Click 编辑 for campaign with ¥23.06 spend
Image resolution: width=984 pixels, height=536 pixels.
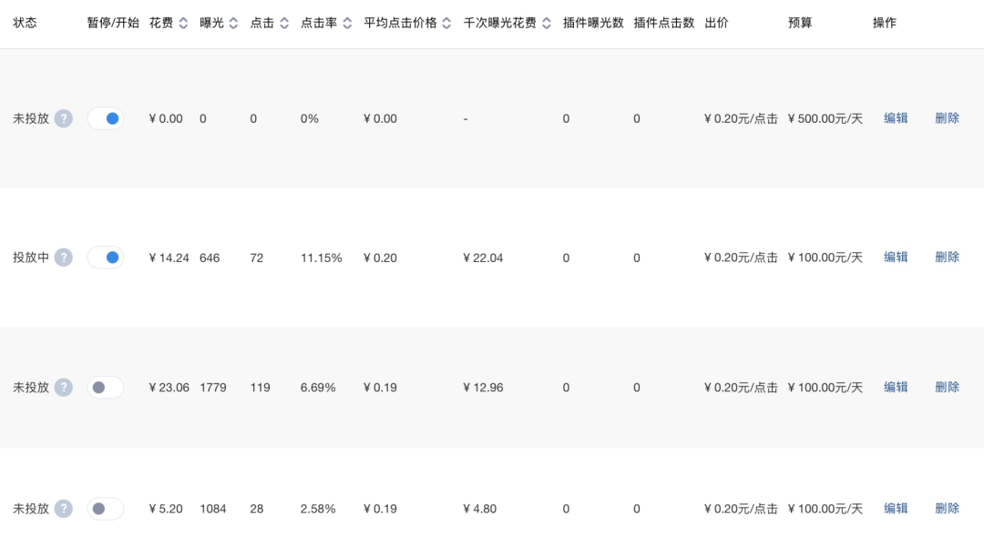click(896, 388)
